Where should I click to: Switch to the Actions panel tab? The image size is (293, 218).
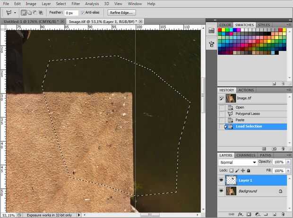point(246,90)
